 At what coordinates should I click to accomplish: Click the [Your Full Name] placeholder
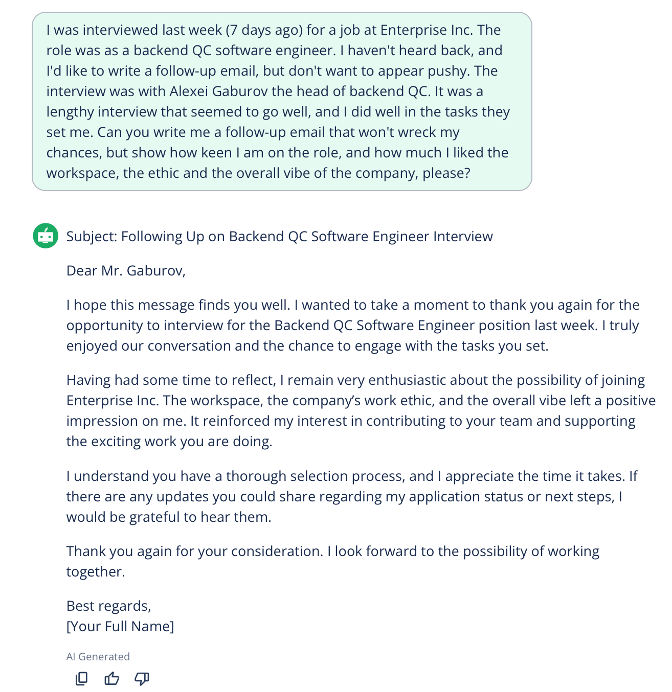[120, 626]
